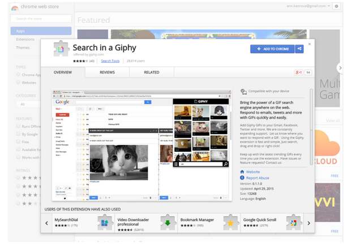The width and height of the screenshot is (351, 246).
Task: Click the MySearchDial puzzle icon
Action: pyautogui.click(x=105, y=222)
